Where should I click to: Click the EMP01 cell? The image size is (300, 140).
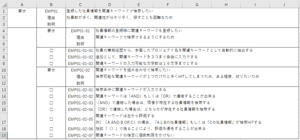point(51,11)
